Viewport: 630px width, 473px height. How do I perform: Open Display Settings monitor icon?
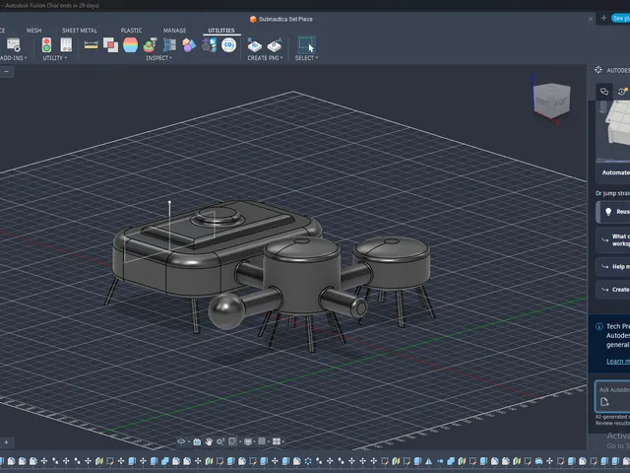pos(248,441)
